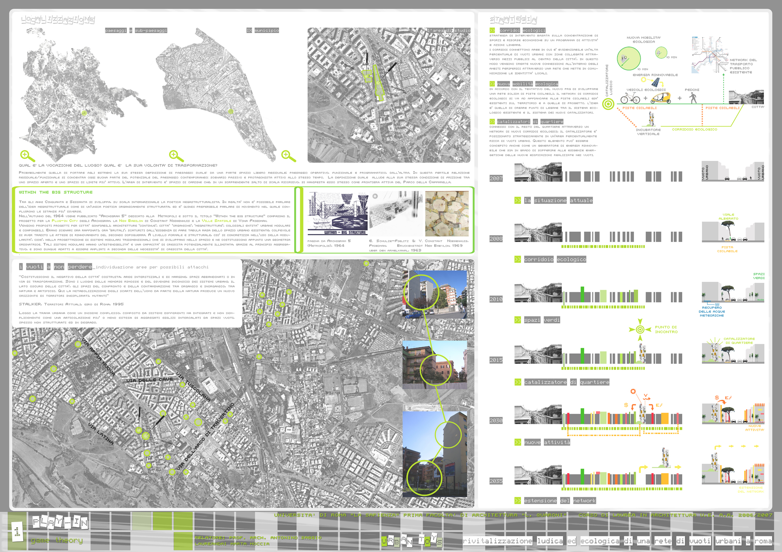782x552 pixels.
Task: Select the yellow eco-vehicle icon
Action: point(661,97)
